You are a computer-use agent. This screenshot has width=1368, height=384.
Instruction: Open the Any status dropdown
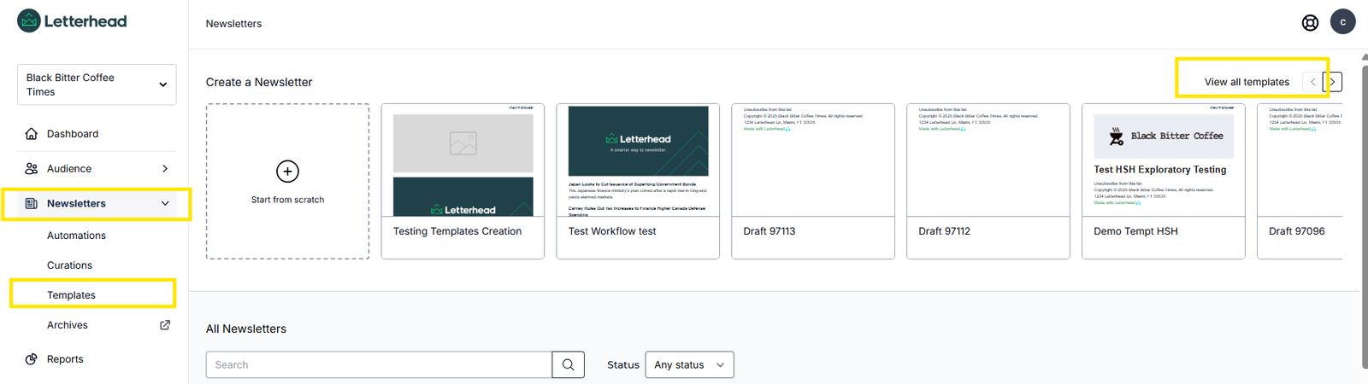[689, 364]
